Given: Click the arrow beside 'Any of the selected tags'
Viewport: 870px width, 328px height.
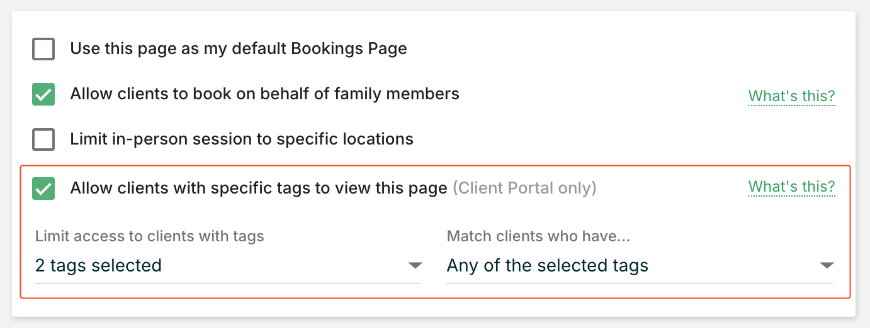Looking at the screenshot, I should [x=827, y=265].
